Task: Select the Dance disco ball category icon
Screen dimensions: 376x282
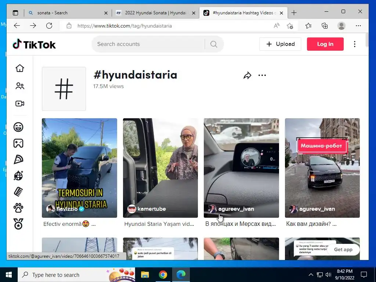Action: (18, 176)
